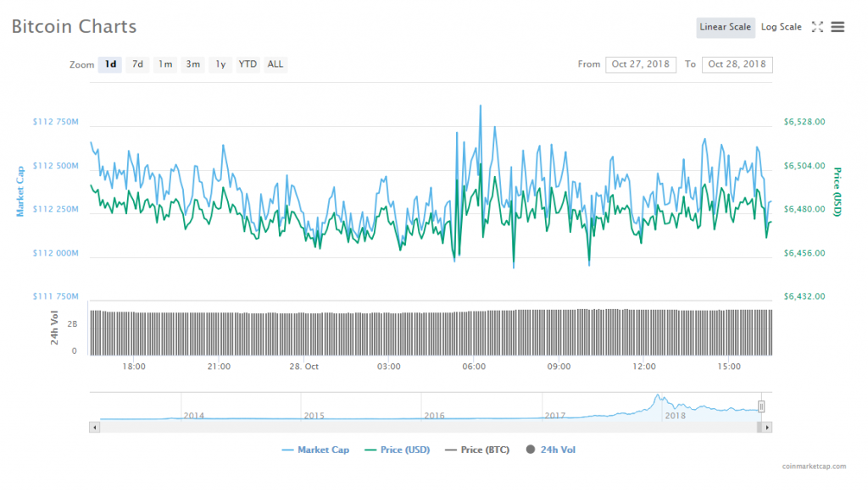Toggle fullscreen chart view icon
The height and width of the screenshot is (491, 868).
pyautogui.click(x=817, y=27)
